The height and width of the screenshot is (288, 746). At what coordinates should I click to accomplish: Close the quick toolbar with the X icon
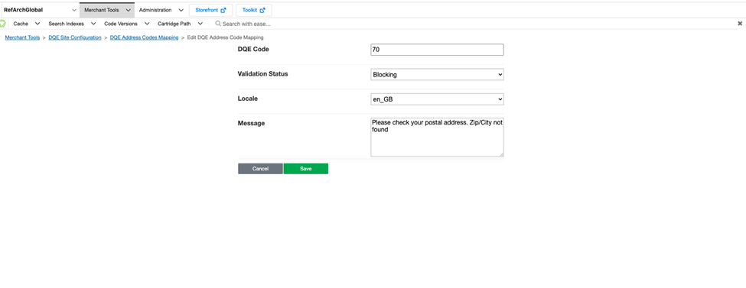click(740, 23)
